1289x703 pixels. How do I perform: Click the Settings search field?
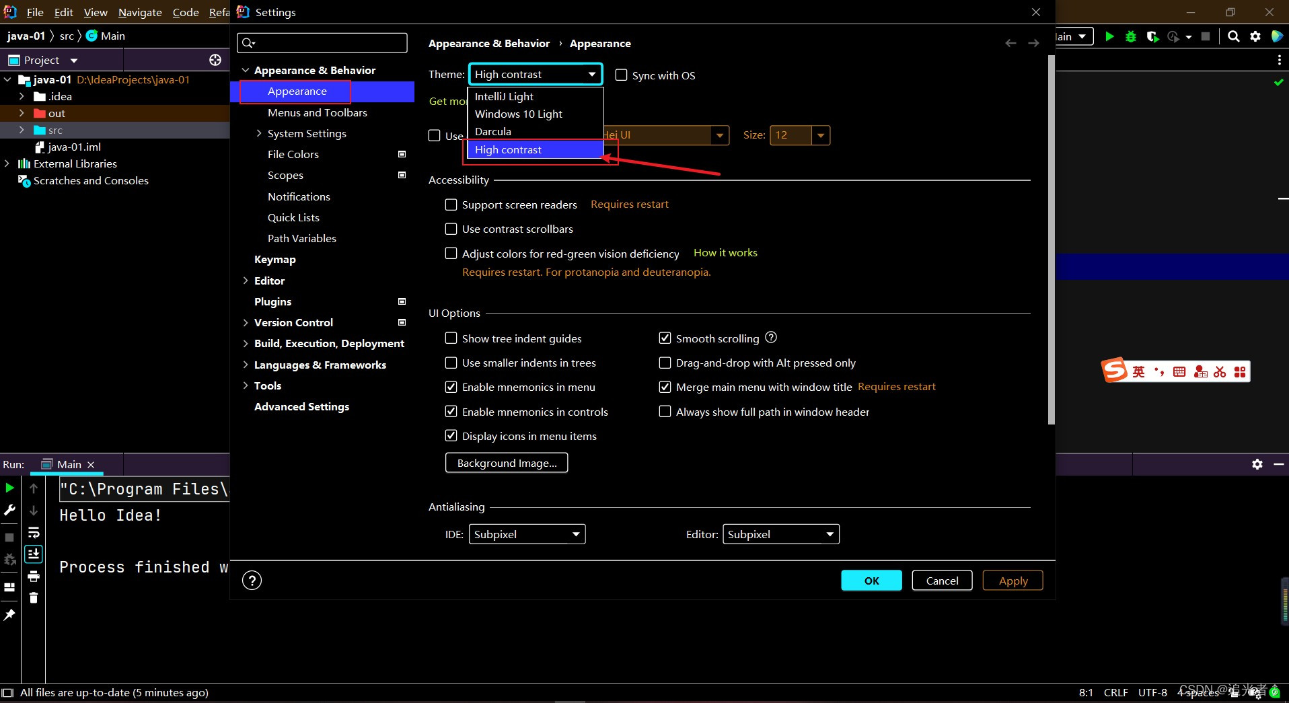tap(322, 43)
